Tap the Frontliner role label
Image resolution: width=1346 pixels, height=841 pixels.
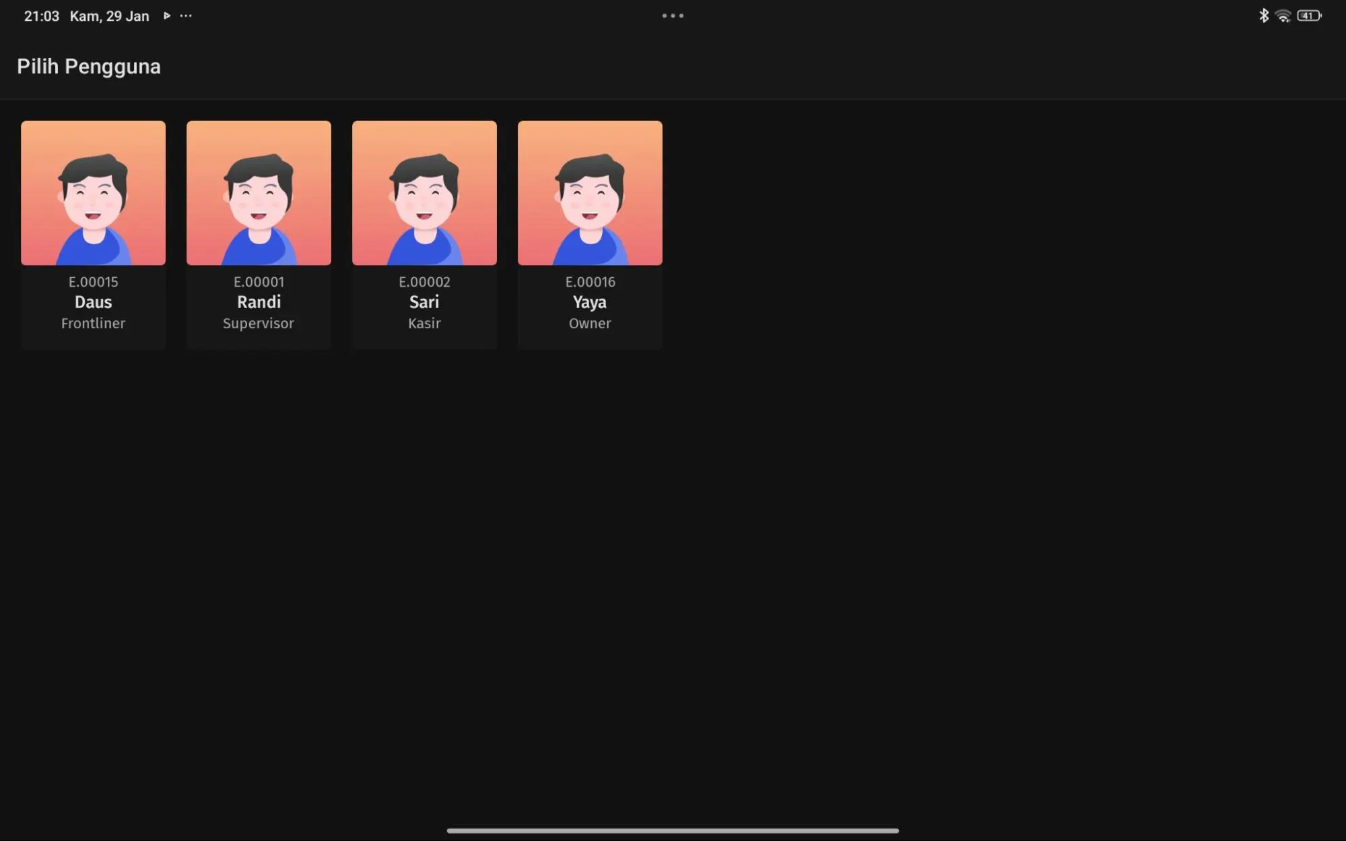pos(93,324)
